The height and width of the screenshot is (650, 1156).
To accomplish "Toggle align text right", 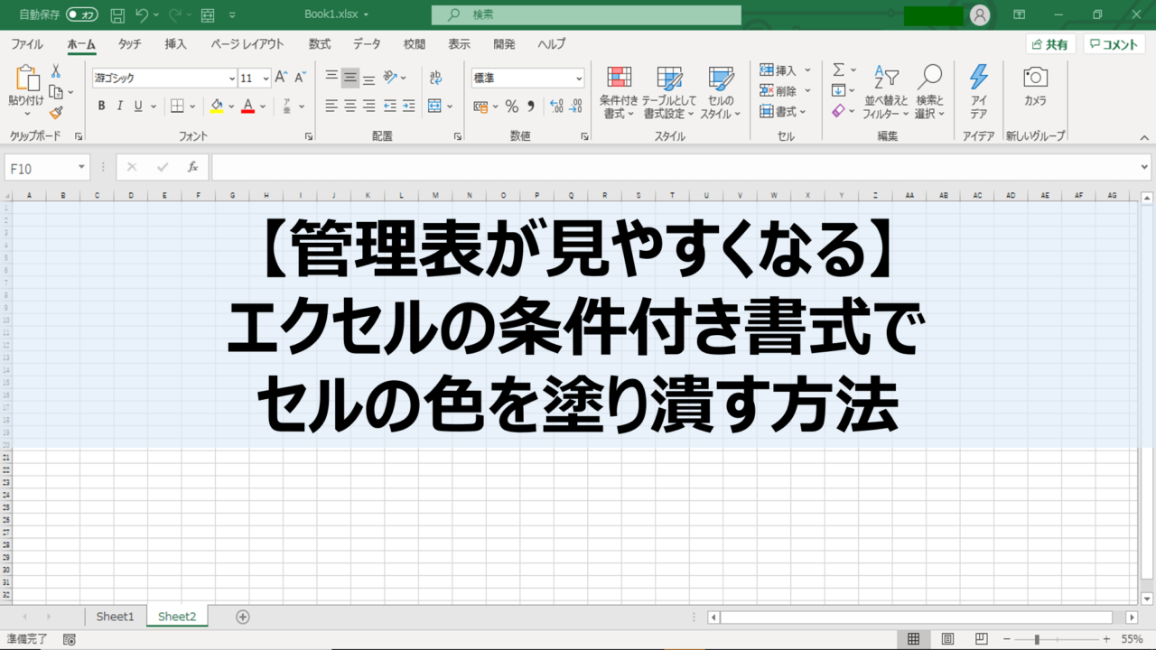I will tap(368, 107).
